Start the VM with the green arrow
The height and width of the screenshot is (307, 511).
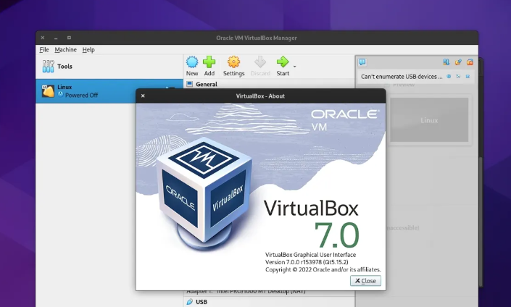click(x=283, y=62)
